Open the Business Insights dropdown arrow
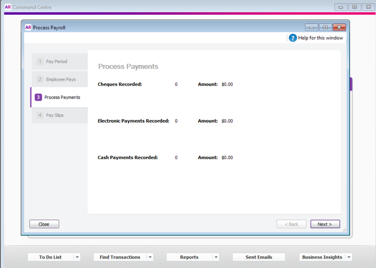Image resolution: width=376 pixels, height=268 pixels. pos(349,257)
